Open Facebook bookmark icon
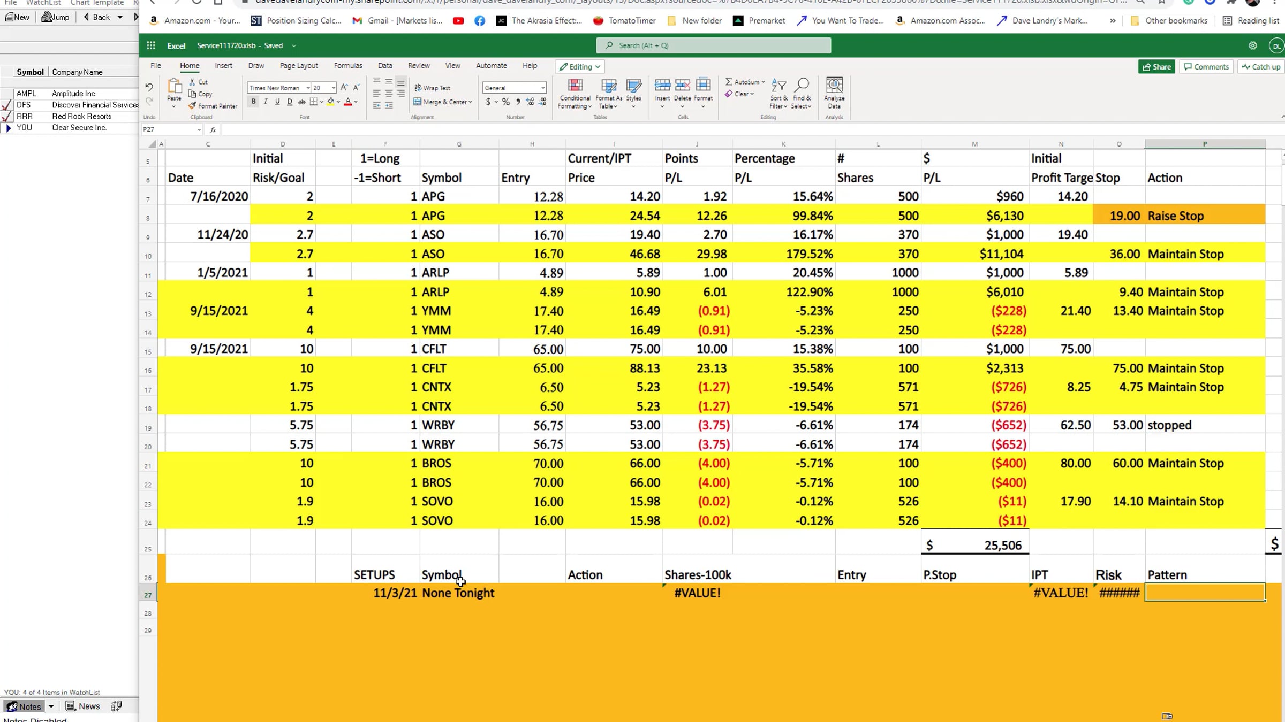The width and height of the screenshot is (1285, 722). pyautogui.click(x=480, y=21)
